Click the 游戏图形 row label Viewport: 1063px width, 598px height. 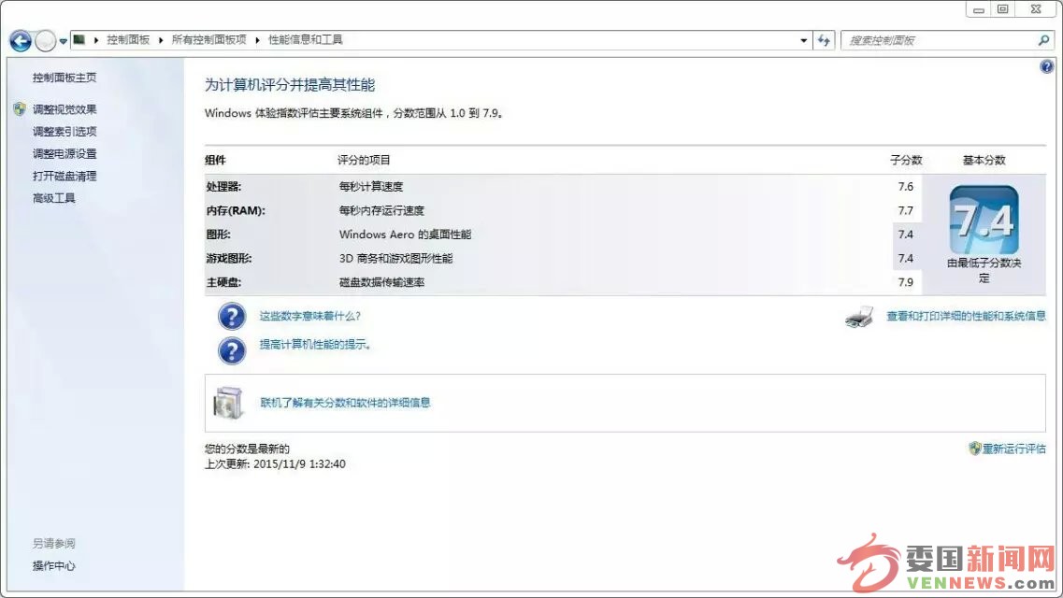(229, 259)
